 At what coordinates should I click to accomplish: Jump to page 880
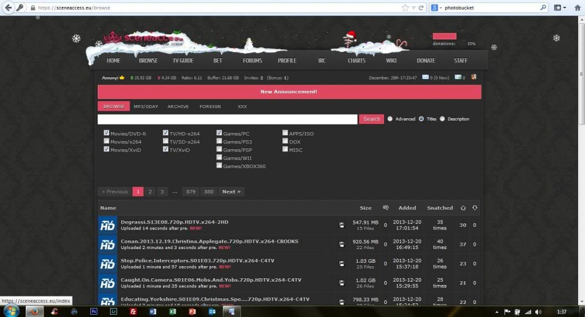click(x=209, y=192)
